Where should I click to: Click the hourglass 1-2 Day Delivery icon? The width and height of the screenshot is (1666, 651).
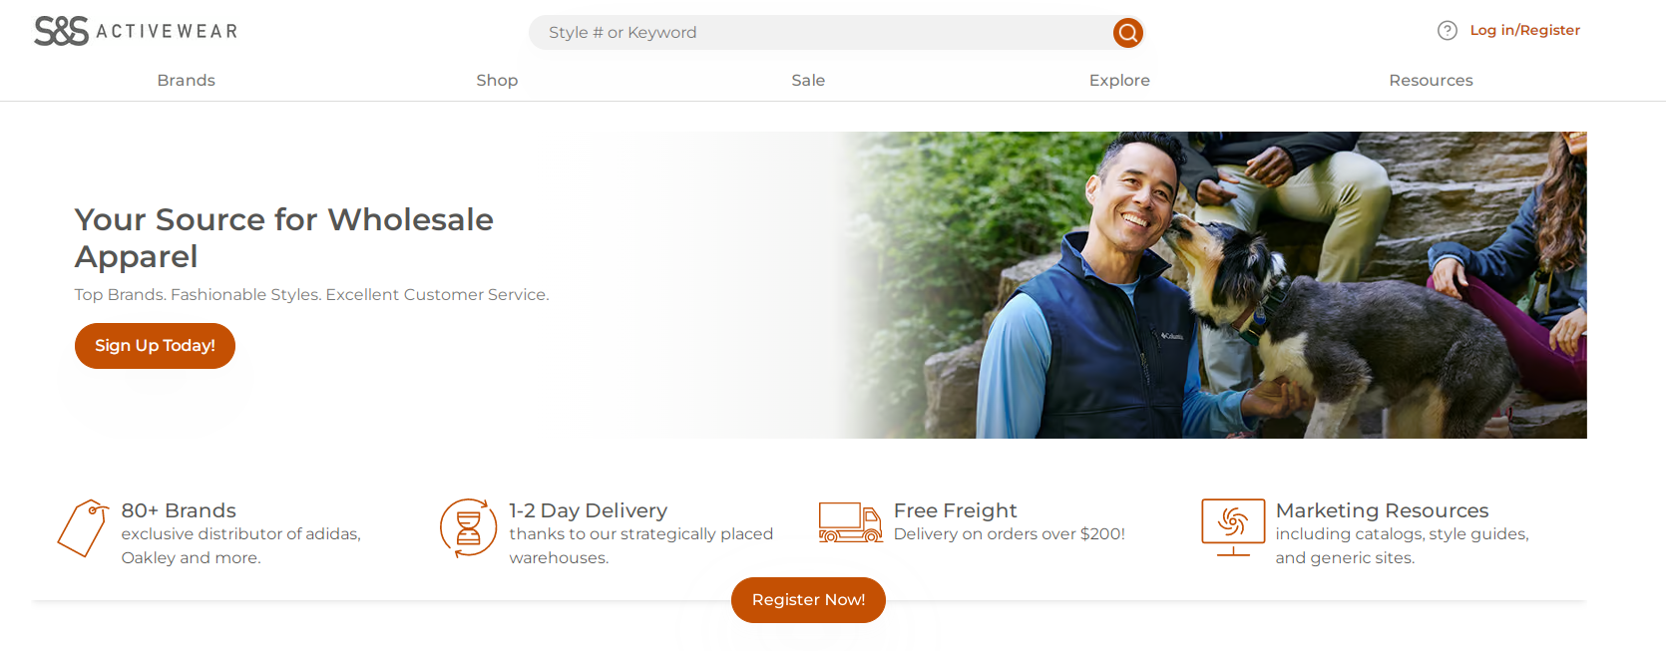click(x=468, y=527)
